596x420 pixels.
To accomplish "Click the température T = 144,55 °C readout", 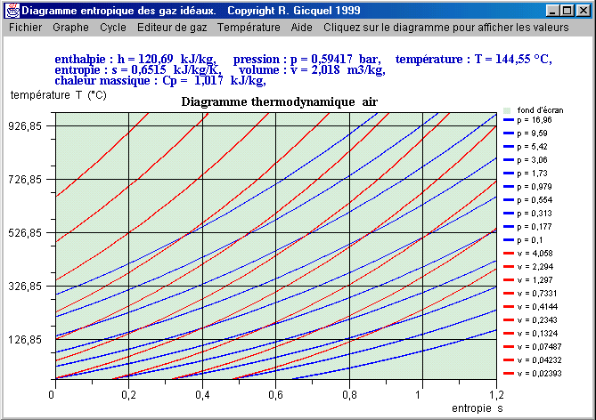I will tap(474, 60).
